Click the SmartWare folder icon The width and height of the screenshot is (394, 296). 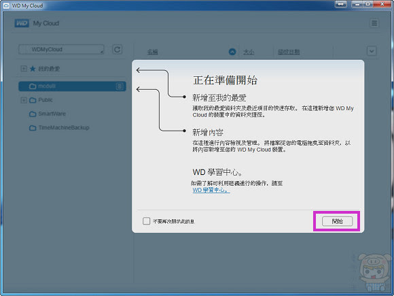[33, 114]
